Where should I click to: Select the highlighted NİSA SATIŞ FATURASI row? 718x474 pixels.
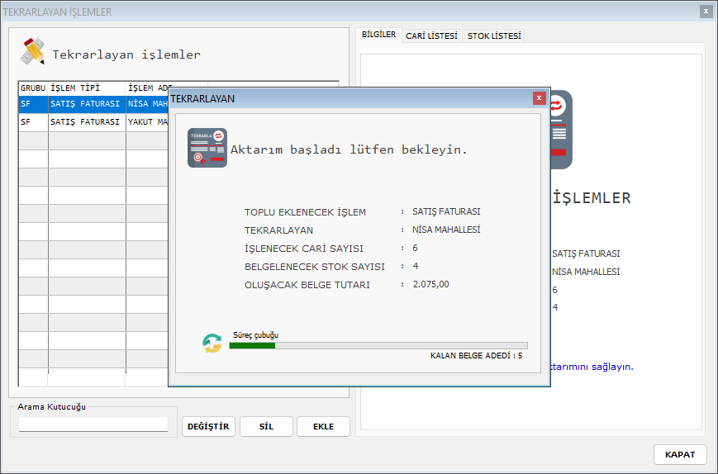pyautogui.click(x=87, y=105)
